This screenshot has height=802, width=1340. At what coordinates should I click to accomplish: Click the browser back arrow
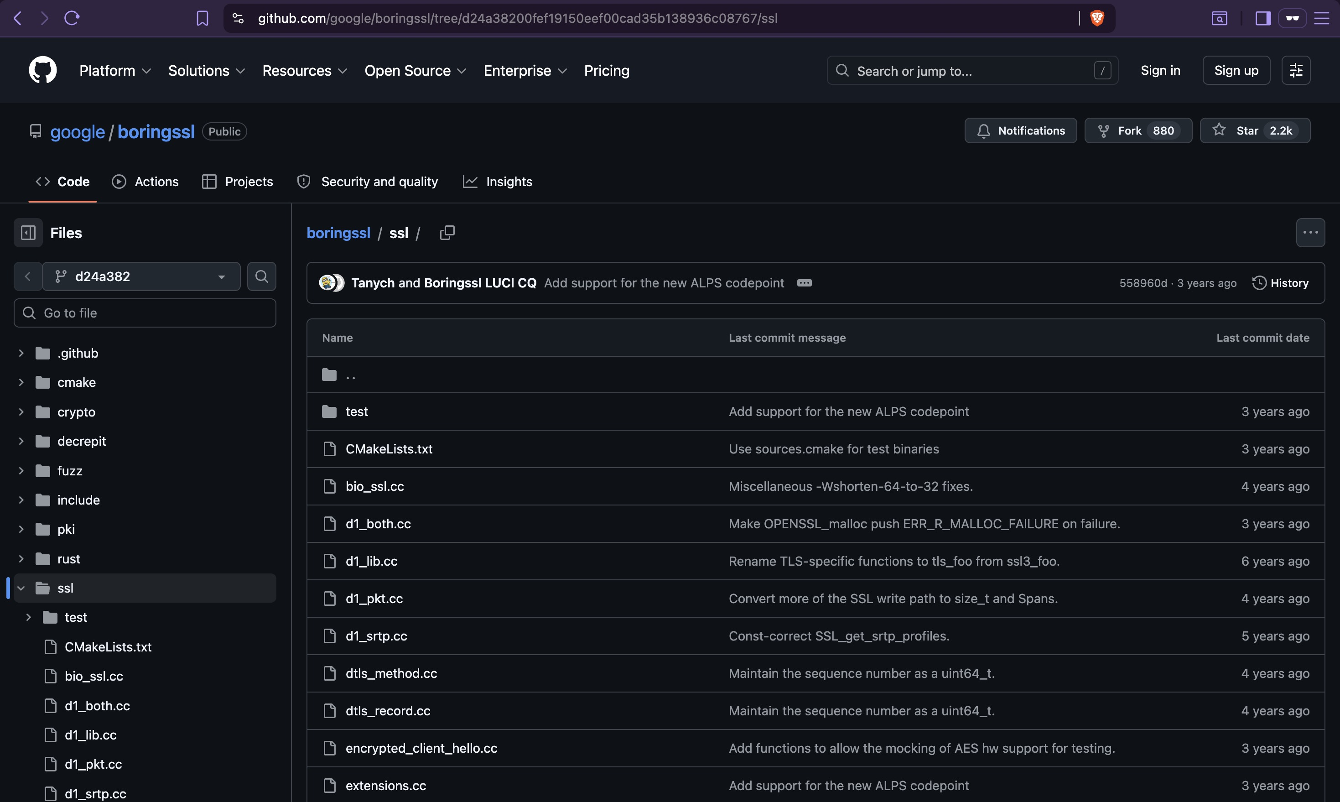point(17,18)
